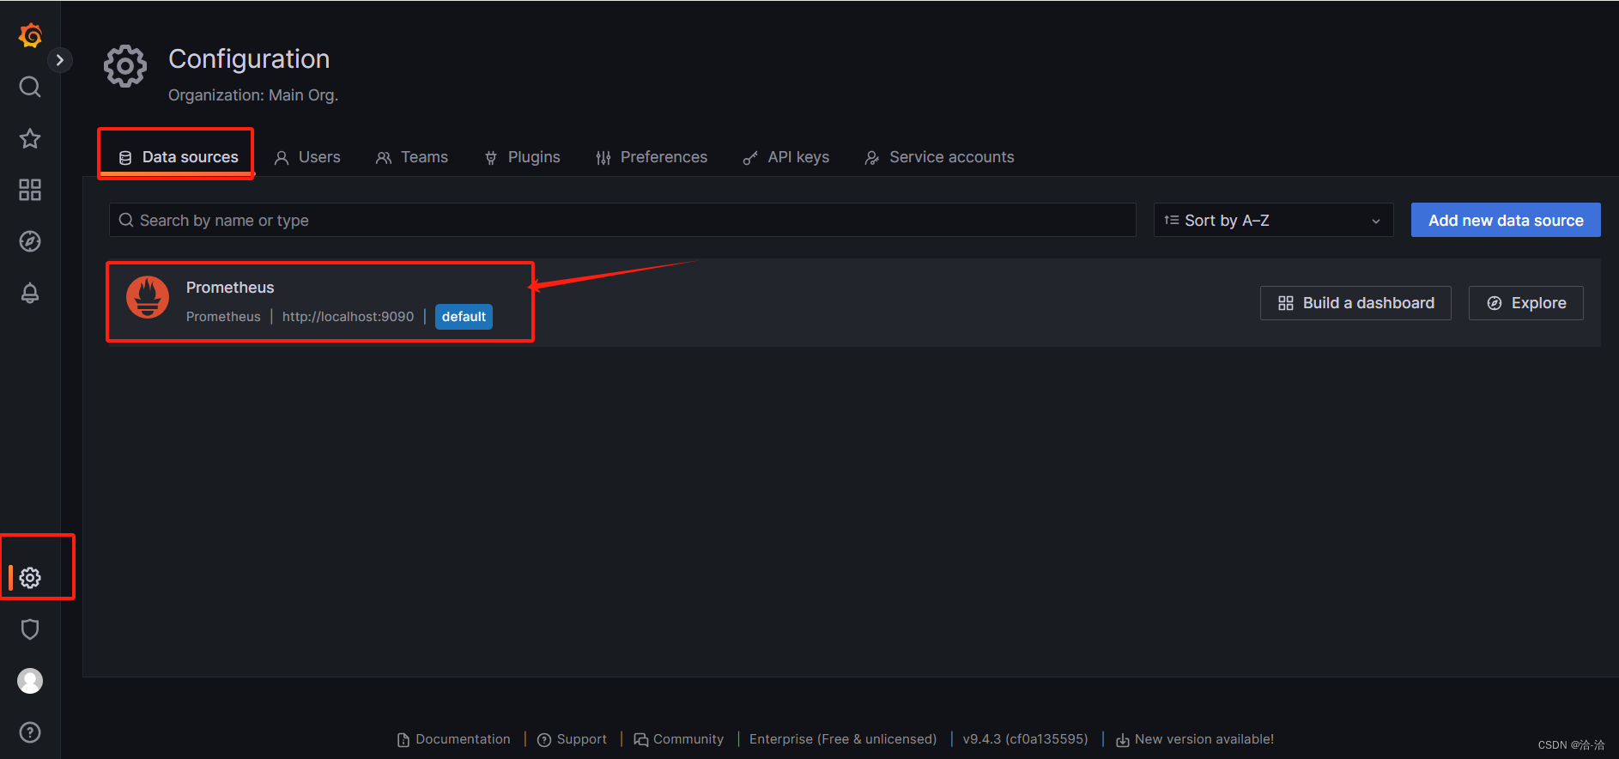Switch to Preferences tab

[x=652, y=157]
